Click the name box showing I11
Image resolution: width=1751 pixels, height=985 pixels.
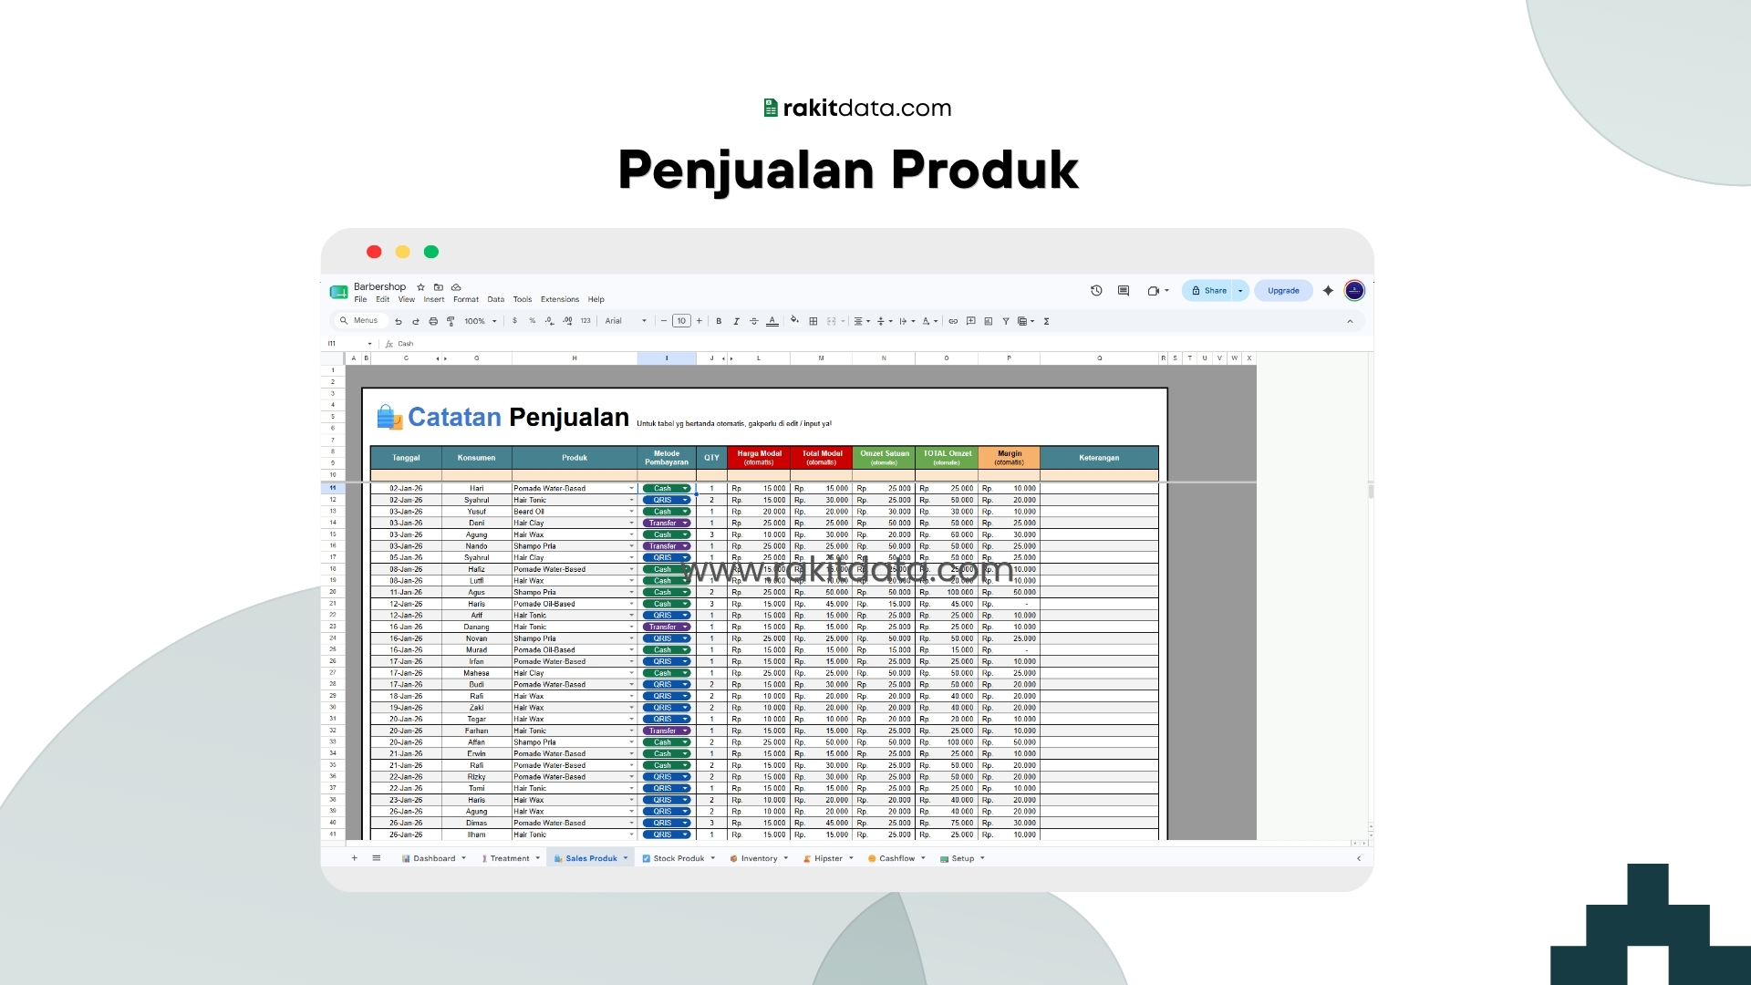pyautogui.click(x=350, y=344)
